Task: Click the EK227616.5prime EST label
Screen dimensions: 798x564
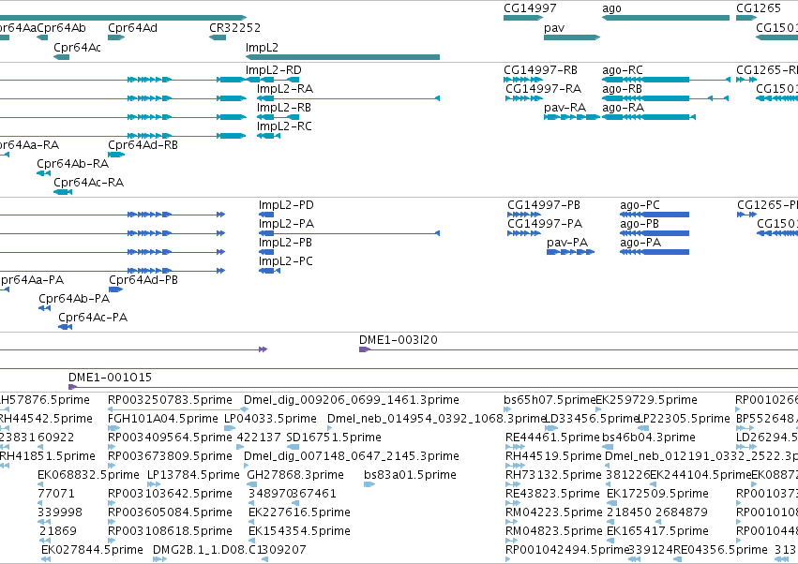Action: tap(299, 512)
